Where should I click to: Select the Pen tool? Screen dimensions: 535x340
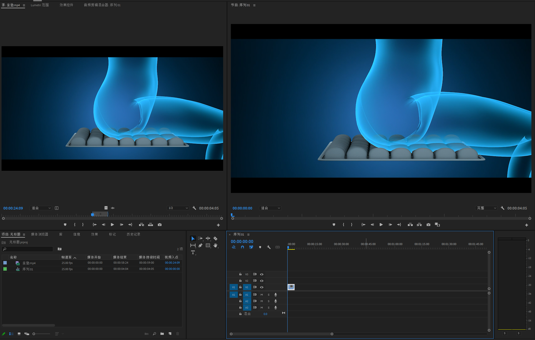200,245
